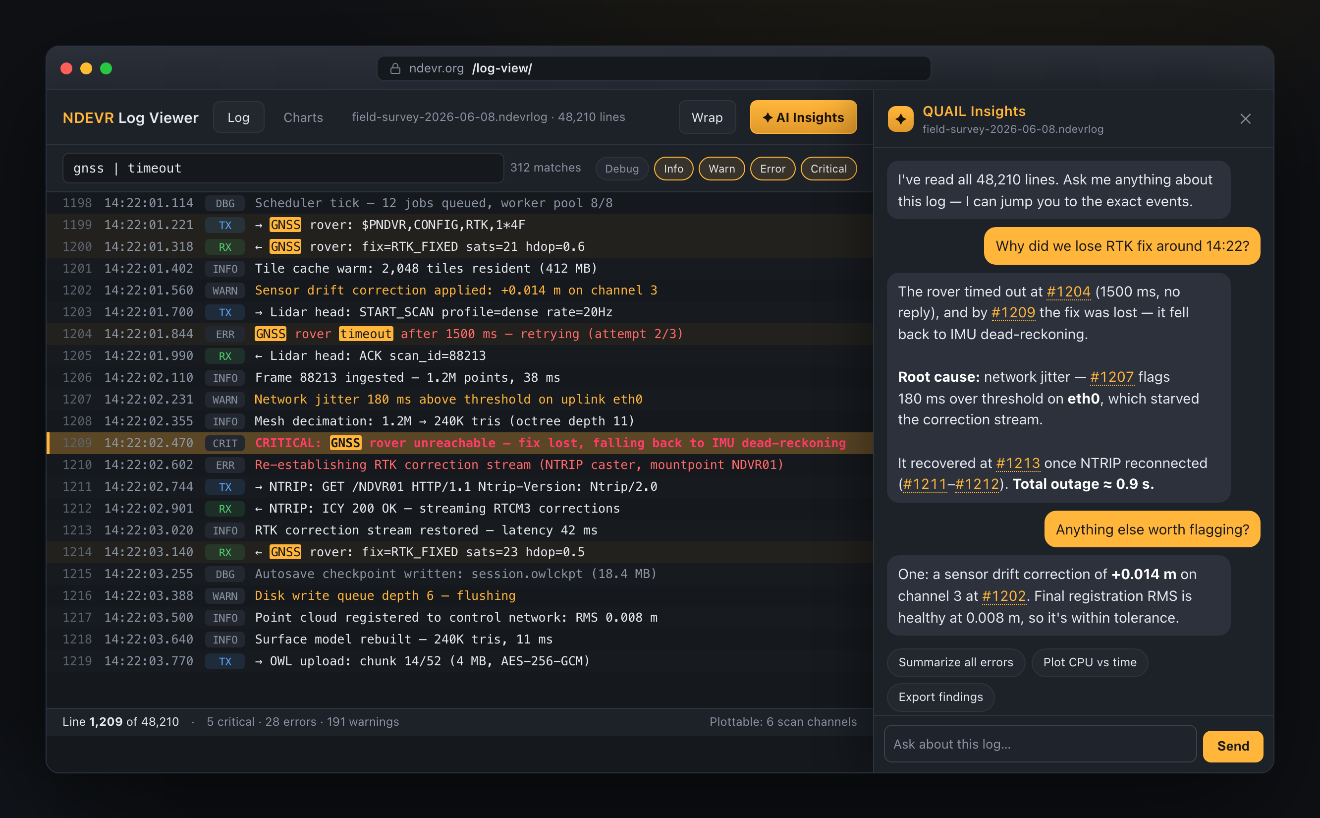This screenshot has width=1320, height=818.
Task: Click the Plottable: 6 scan channels status
Action: coord(783,722)
